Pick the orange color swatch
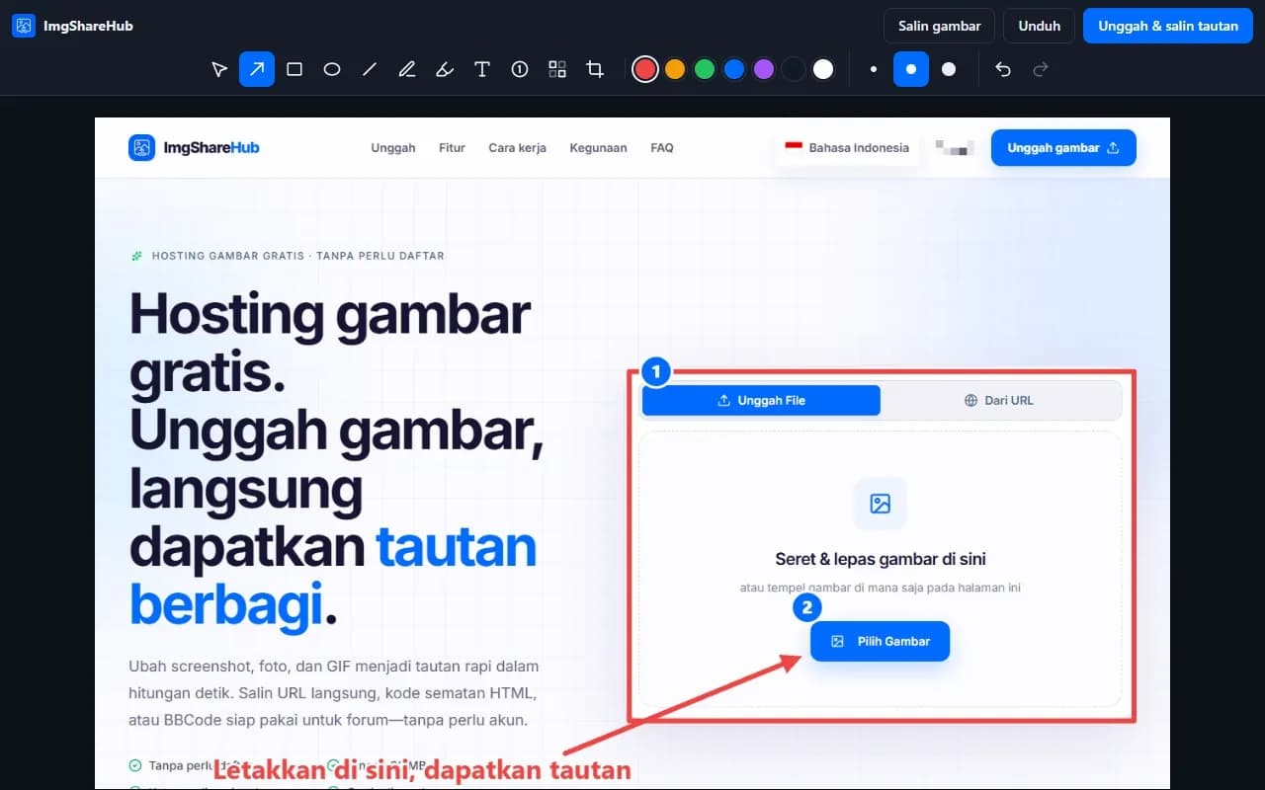 675,69
